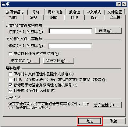Toggle 打开或保存时标记可见 checkbox
The height and width of the screenshot is (127, 128).
pyautogui.click(x=10, y=91)
